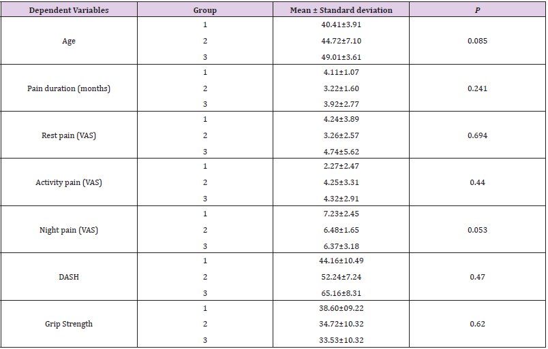Click the "Dependent Variables" column header

click(69, 11)
